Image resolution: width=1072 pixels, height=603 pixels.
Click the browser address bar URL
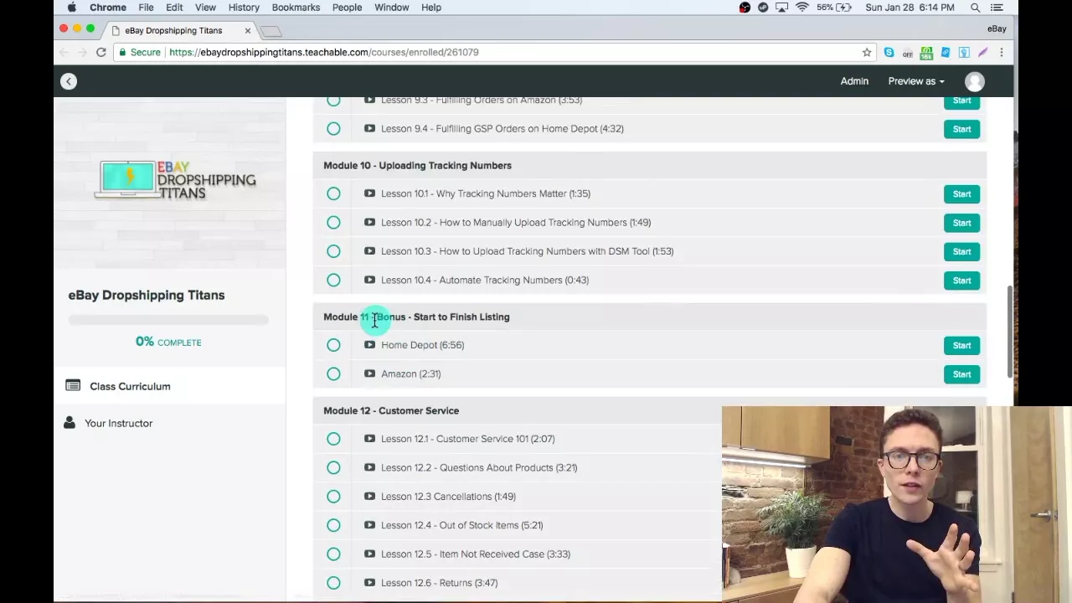point(324,52)
